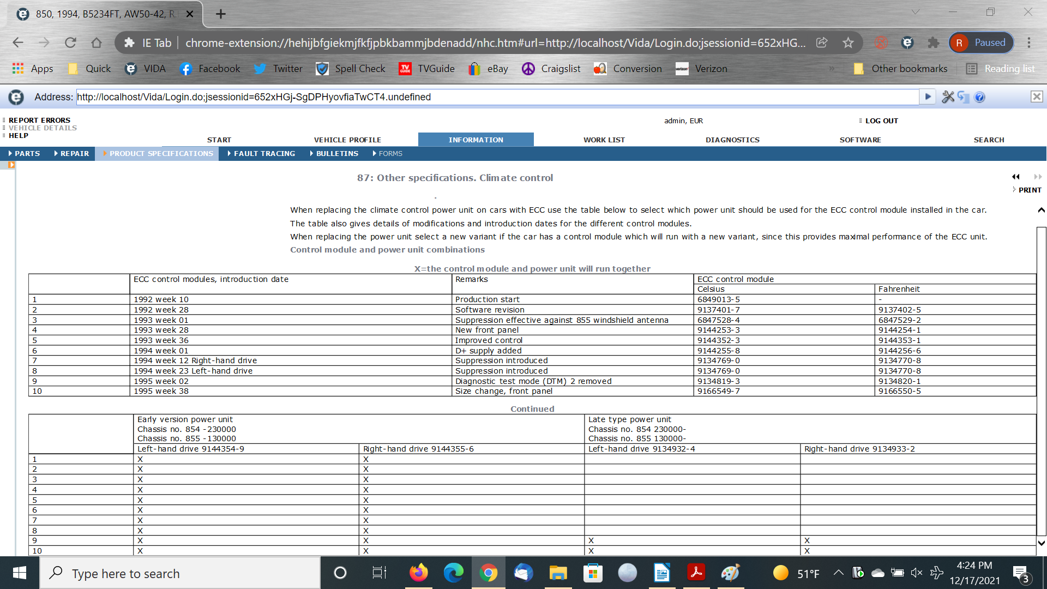Switch to the DIAGNOSTICS tab
Image resolution: width=1047 pixels, height=589 pixels.
pos(732,140)
